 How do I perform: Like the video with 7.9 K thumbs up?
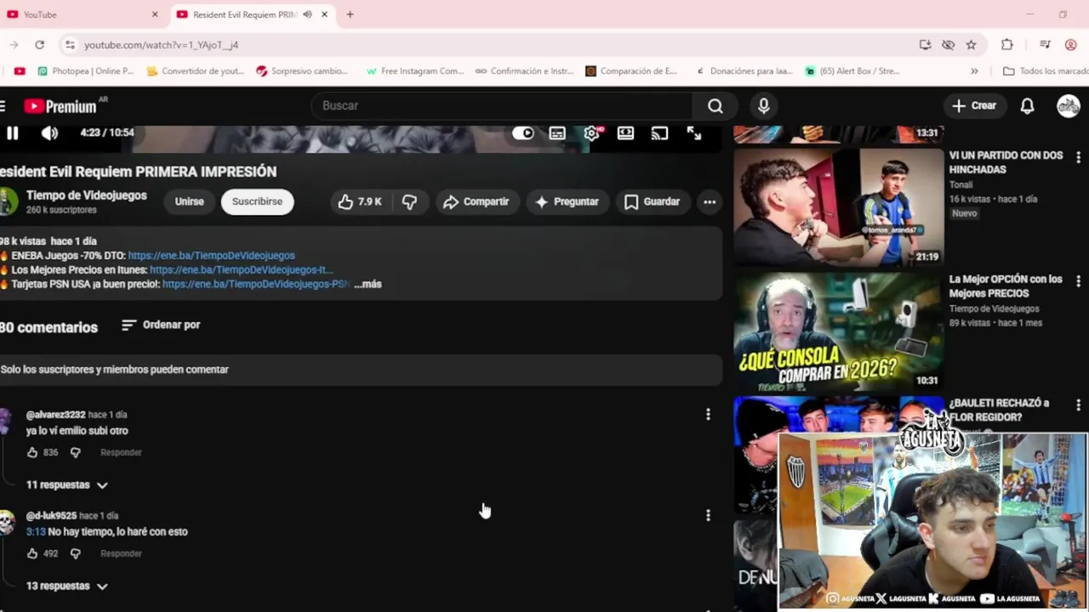coord(359,201)
